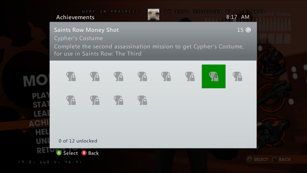The width and height of the screenshot is (307, 173).
Task: Click the red B Back button
Action: tap(90, 153)
